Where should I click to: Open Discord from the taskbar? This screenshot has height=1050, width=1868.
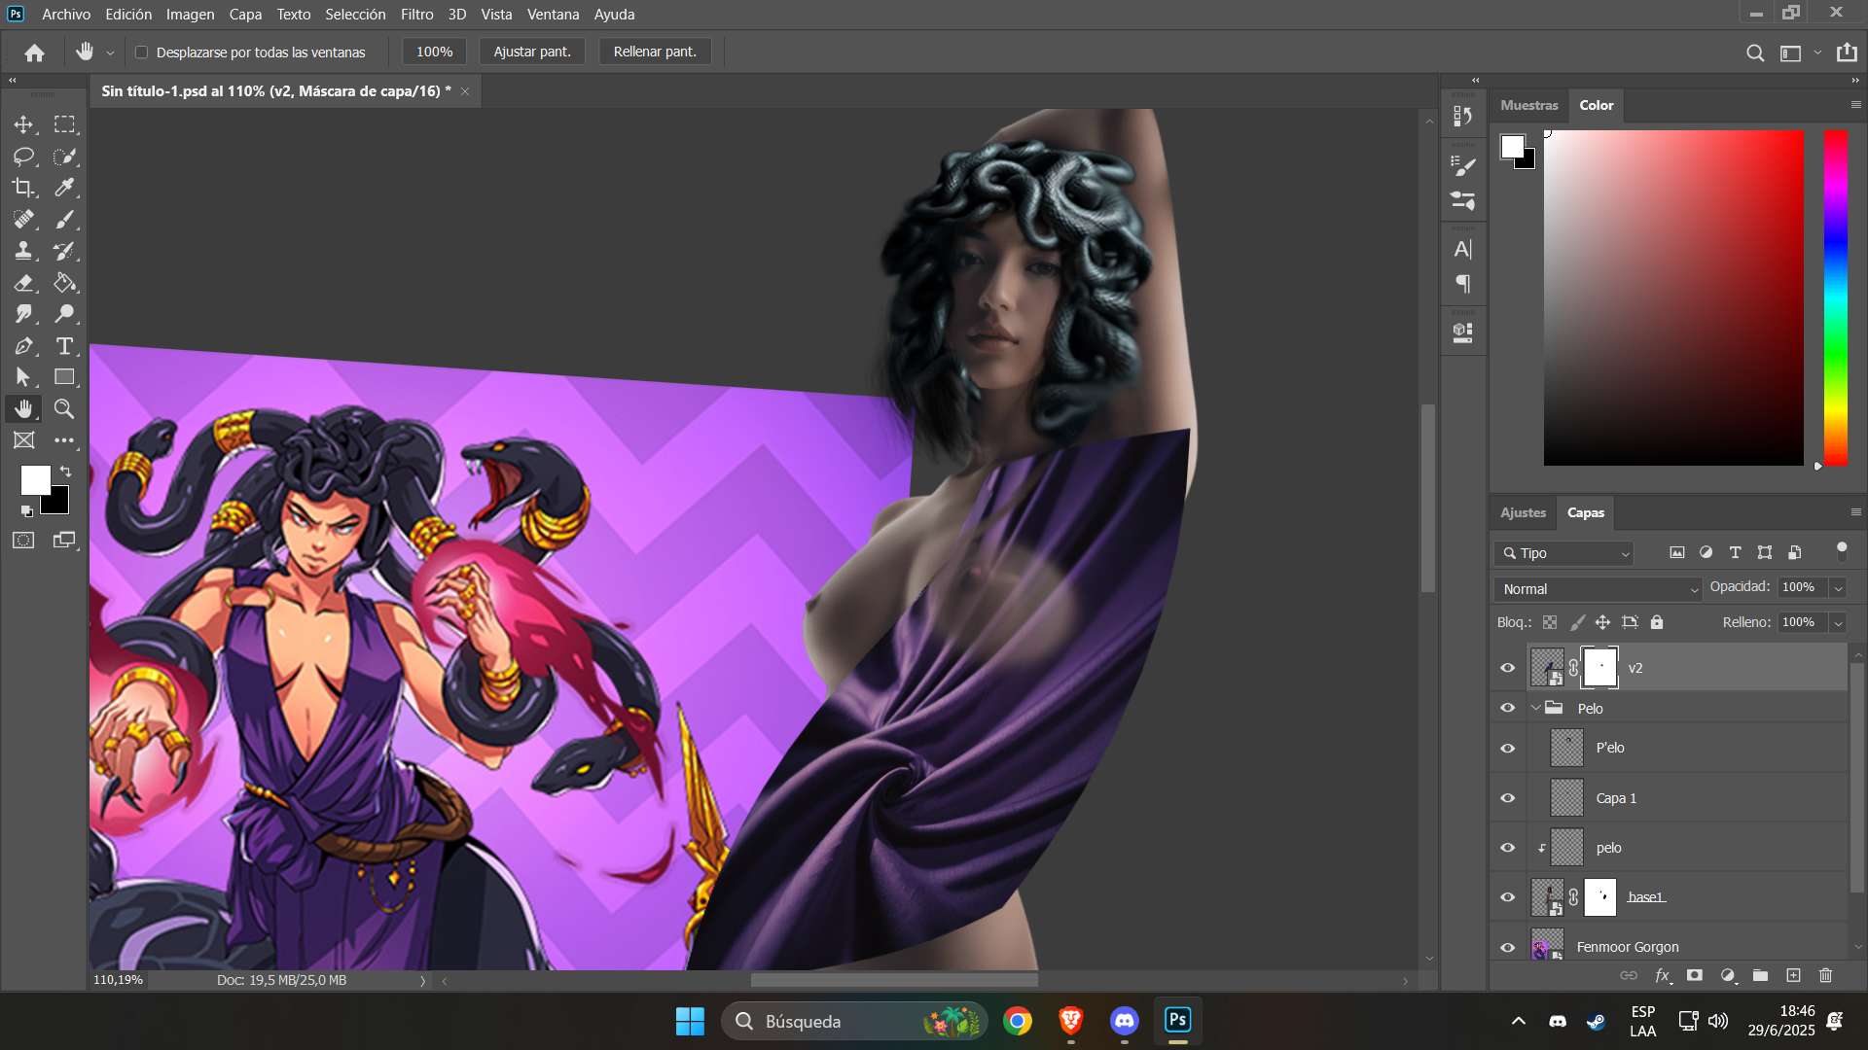(x=1125, y=1021)
